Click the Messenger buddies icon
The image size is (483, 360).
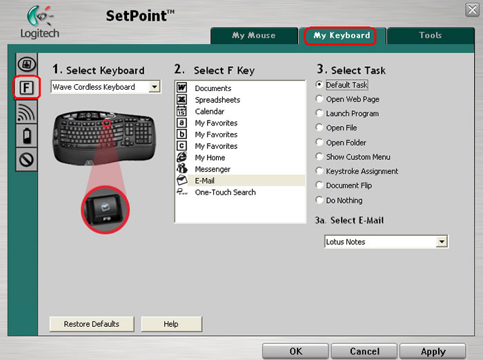(181, 168)
